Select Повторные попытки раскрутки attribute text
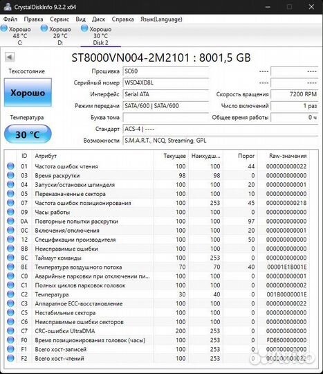The image size is (323, 374). click(x=77, y=221)
